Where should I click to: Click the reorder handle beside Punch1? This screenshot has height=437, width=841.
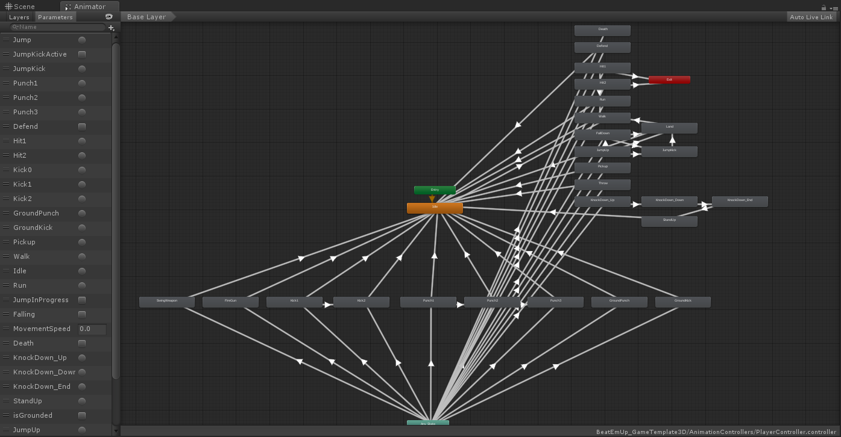click(x=6, y=83)
